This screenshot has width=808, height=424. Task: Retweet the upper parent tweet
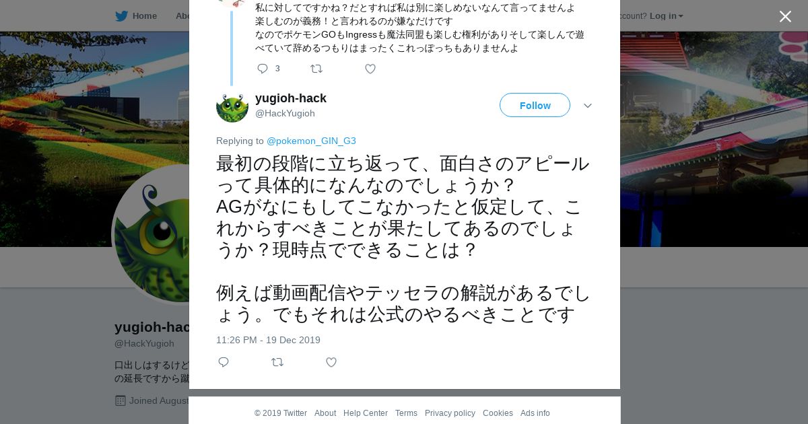point(316,69)
